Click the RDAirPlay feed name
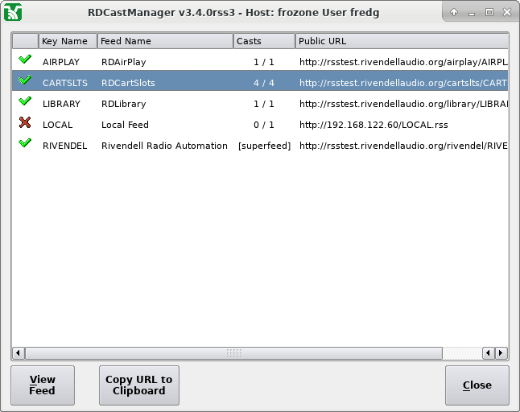520x412 pixels. [124, 62]
